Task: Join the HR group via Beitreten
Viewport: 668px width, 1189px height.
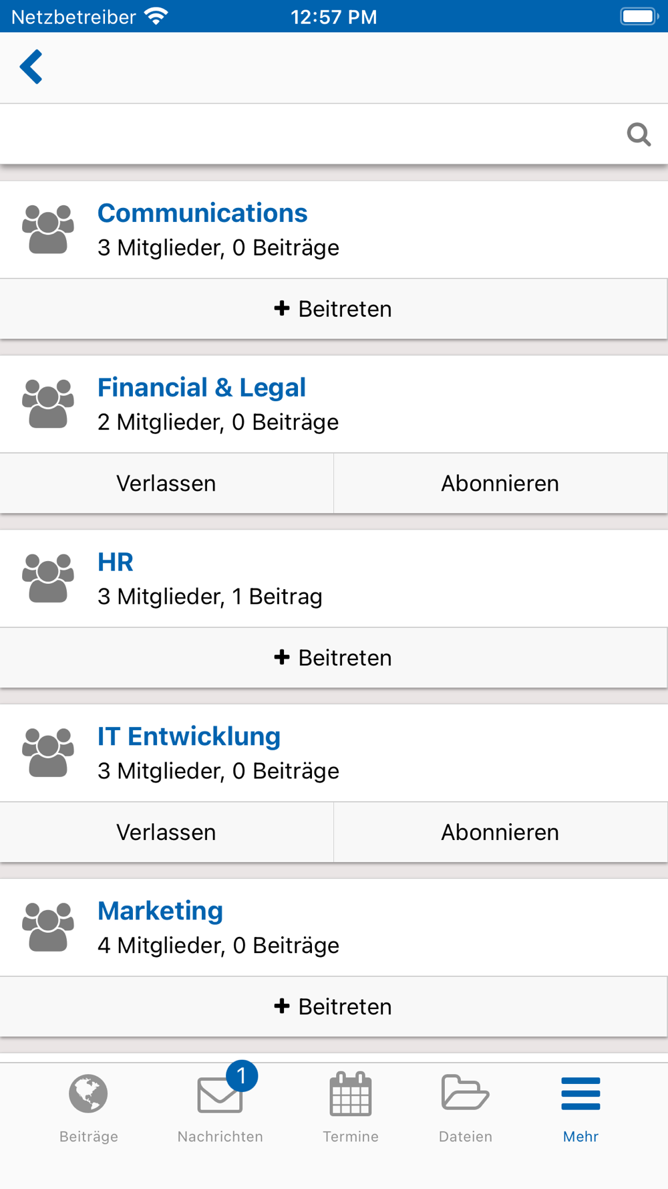Action: pos(333,658)
